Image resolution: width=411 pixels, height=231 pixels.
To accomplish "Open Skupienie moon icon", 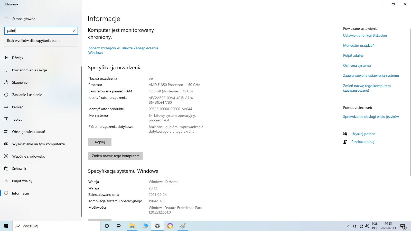I will [6, 82].
